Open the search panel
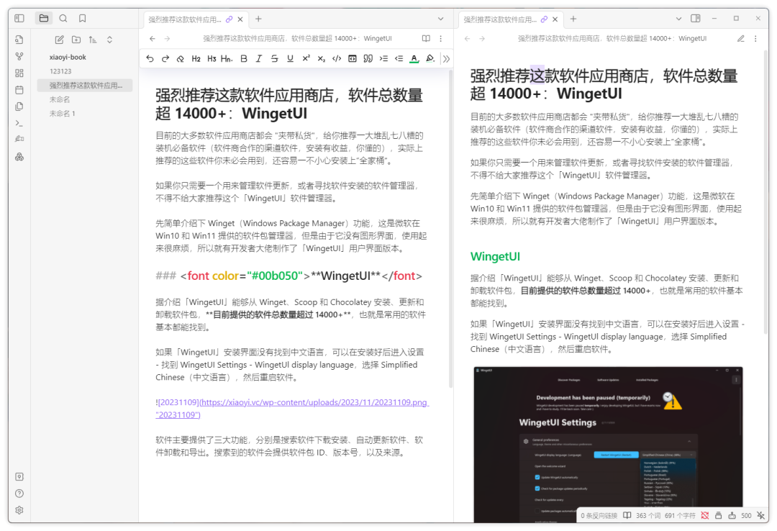The height and width of the screenshot is (531, 777). [63, 18]
